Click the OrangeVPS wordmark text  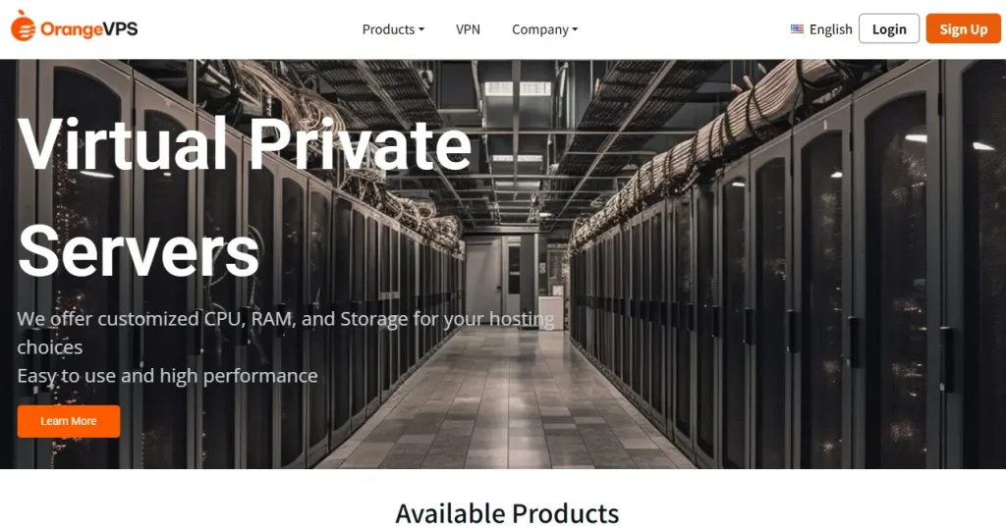[x=89, y=28]
